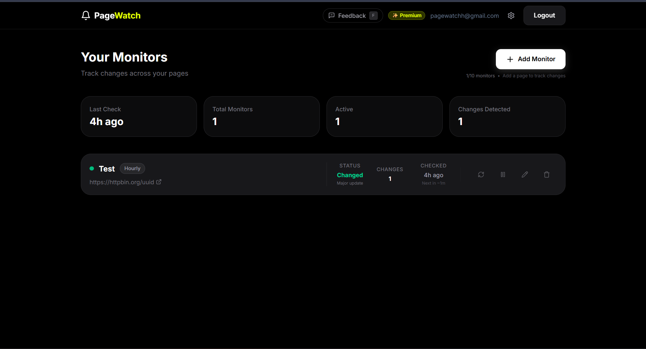Open the Hourly frequency selector
Screen dimensions: 646x349
tap(132, 168)
